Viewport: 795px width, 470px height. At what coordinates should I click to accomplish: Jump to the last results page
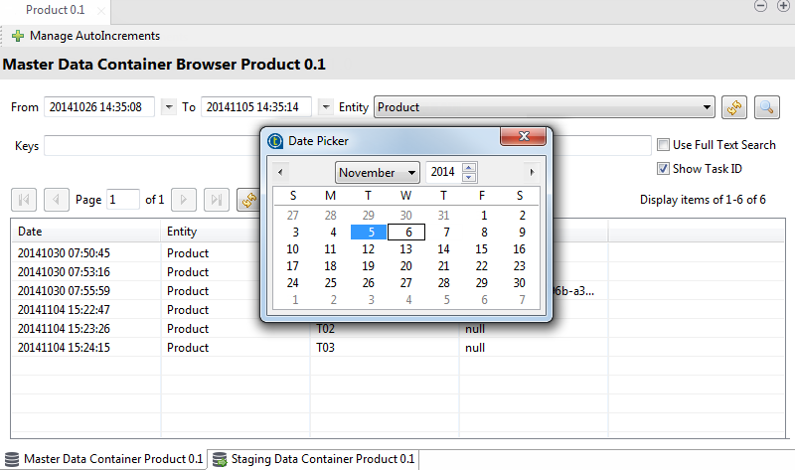pyautogui.click(x=216, y=200)
